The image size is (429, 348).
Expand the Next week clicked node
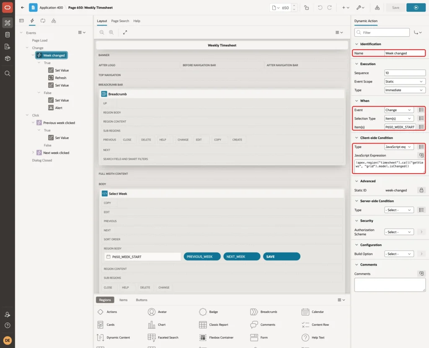tap(33, 153)
